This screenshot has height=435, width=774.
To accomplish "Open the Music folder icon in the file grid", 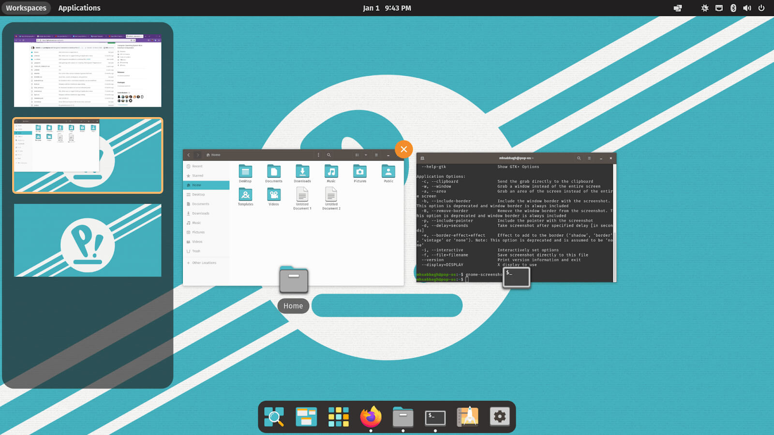I will click(x=331, y=174).
